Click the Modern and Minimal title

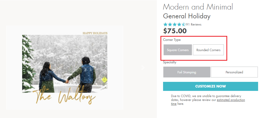click(x=198, y=7)
